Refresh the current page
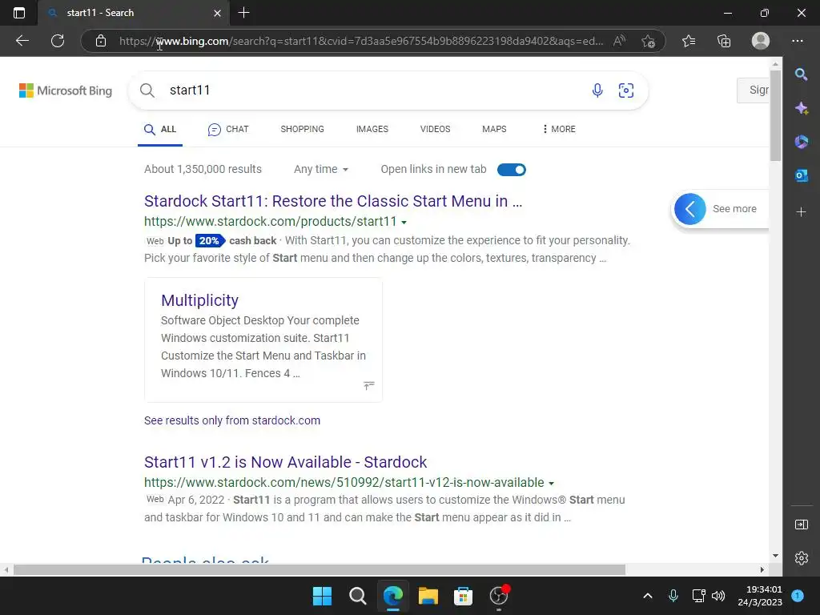The width and height of the screenshot is (820, 615). 58,41
